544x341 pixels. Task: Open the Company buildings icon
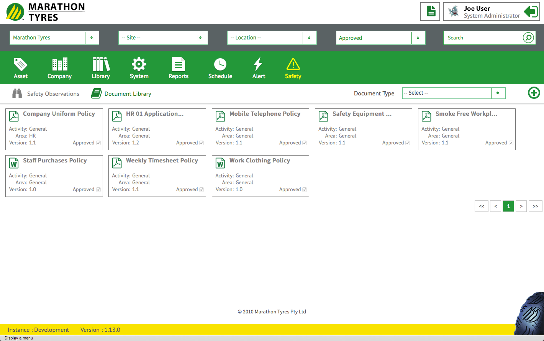(x=59, y=64)
